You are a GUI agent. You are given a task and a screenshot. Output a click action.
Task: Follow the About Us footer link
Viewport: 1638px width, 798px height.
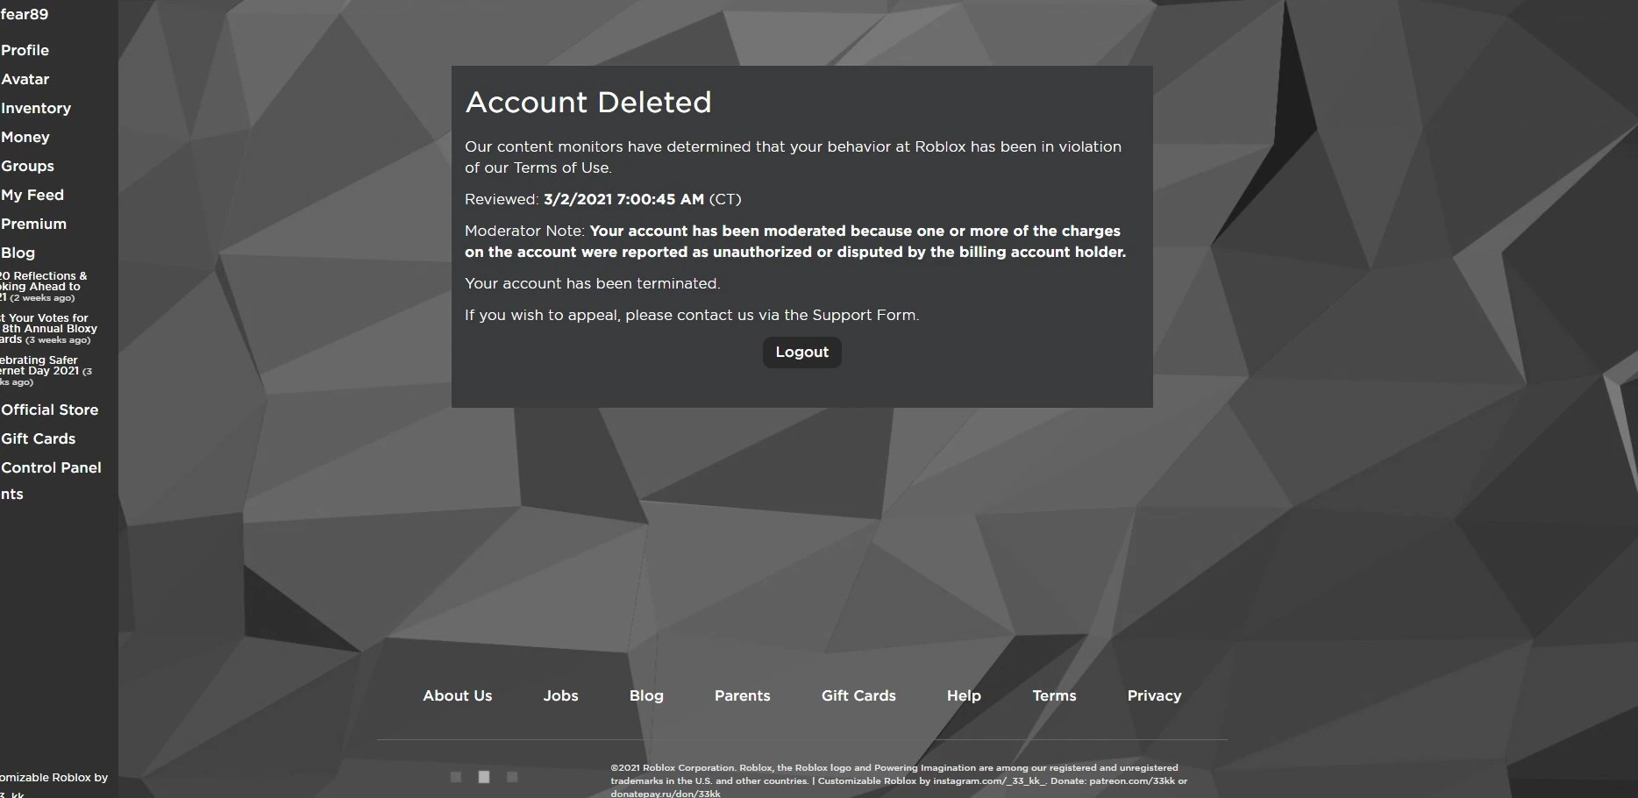458,695
